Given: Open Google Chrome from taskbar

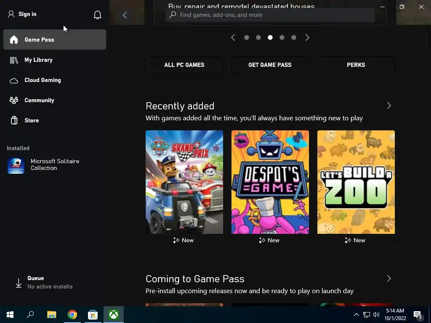Looking at the screenshot, I should 72,315.
